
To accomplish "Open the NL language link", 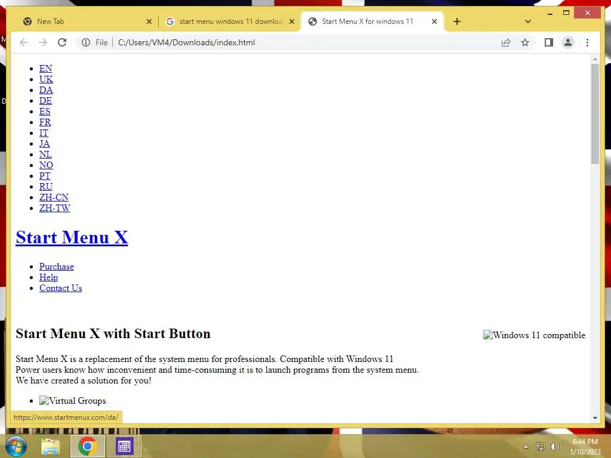I will click(45, 154).
